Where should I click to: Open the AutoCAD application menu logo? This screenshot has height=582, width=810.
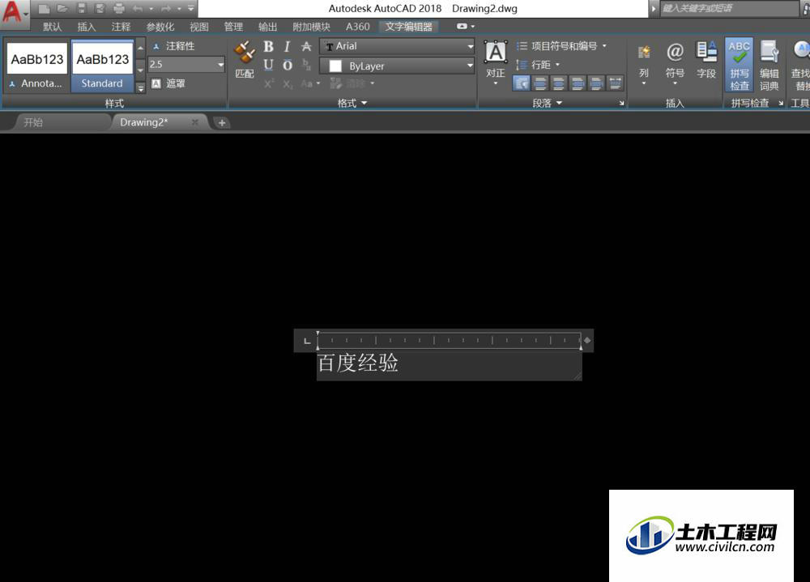click(x=12, y=12)
